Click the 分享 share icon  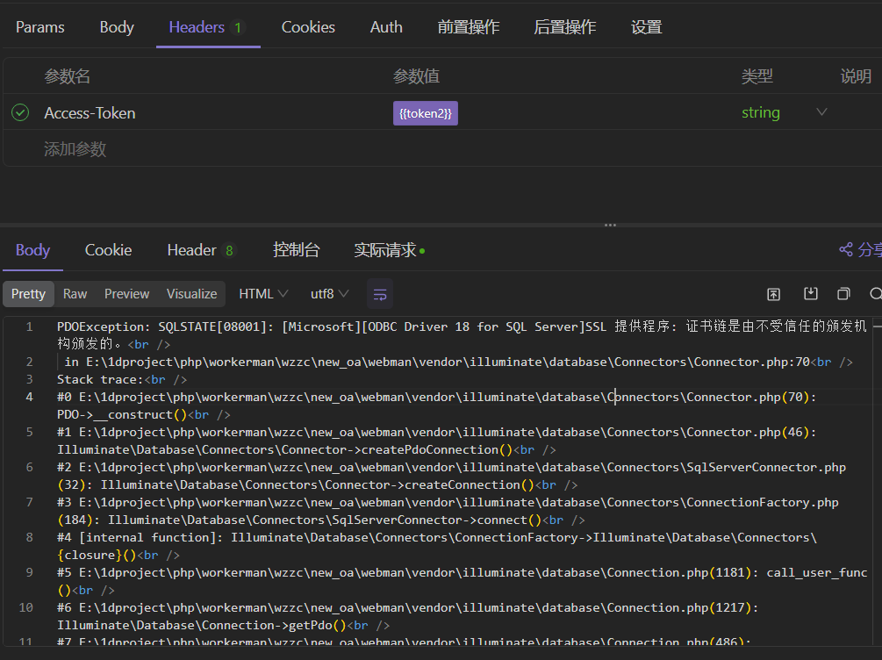click(x=845, y=249)
